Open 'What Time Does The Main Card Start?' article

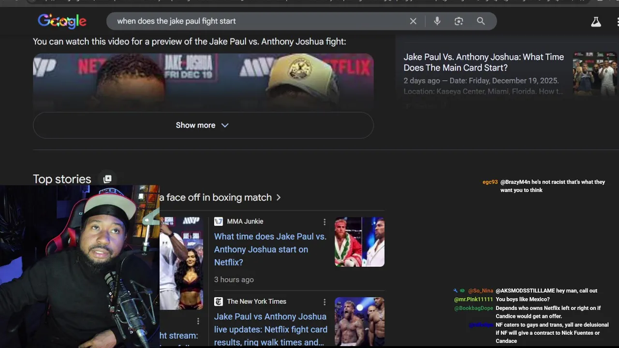tap(484, 62)
